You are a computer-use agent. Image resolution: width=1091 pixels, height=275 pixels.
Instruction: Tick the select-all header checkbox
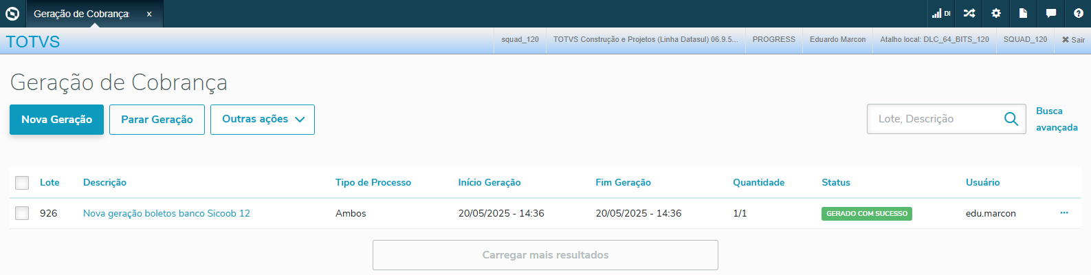pyautogui.click(x=22, y=183)
